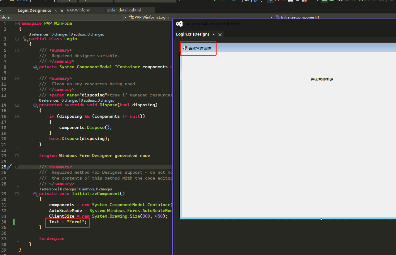The image size is (396, 255).
Task: Click the bottom resize handle of the form
Action: point(321,219)
